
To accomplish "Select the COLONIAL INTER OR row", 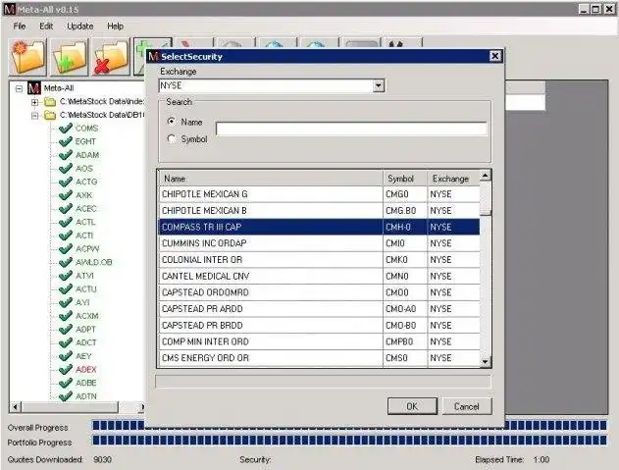I will [320, 260].
